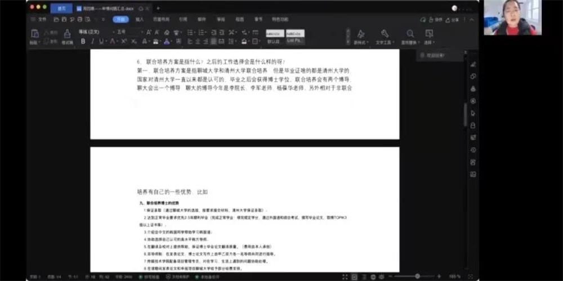Click the cursor arrow icon in right sidebar
Viewport: 563px width, 281px height.
coord(473,113)
